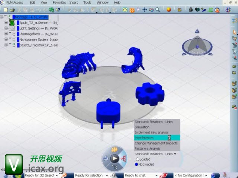Create a new document with the blank page icon

pos(6,10)
